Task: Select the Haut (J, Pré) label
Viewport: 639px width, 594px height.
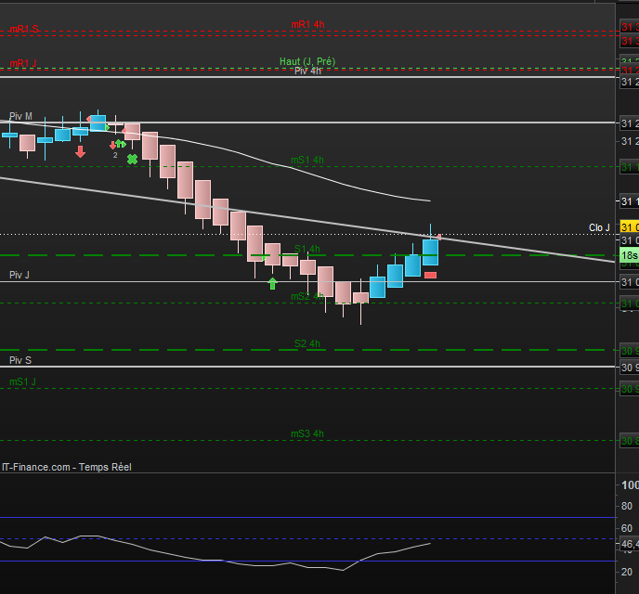Action: pos(307,61)
